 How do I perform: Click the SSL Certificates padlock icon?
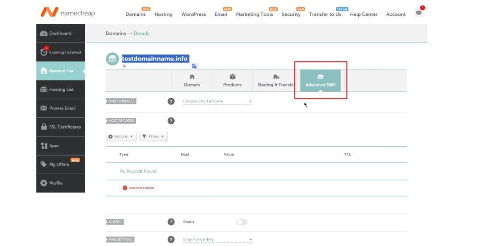pyautogui.click(x=44, y=127)
